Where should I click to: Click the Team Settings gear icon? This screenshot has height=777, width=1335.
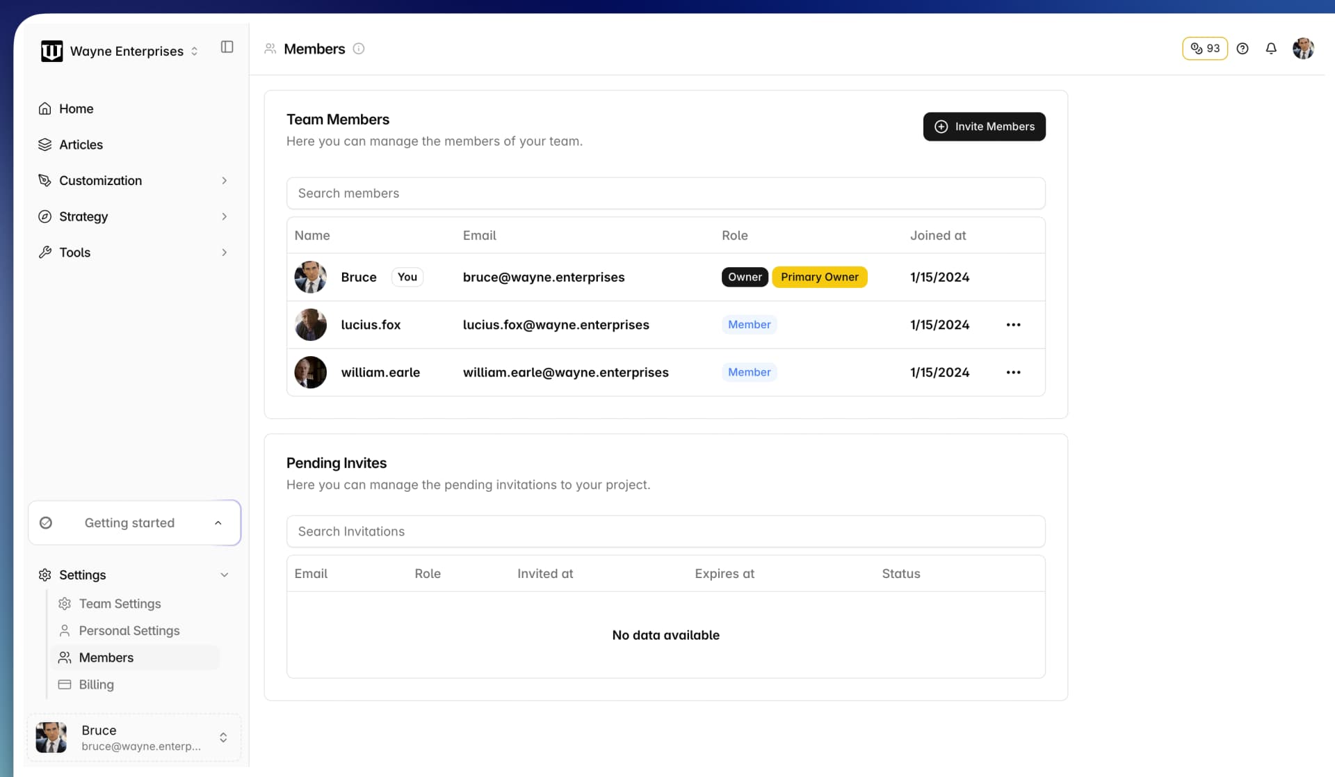[x=65, y=603]
